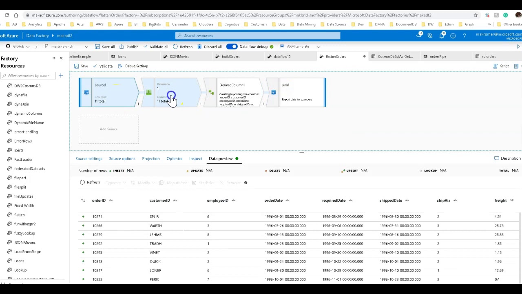The width and height of the screenshot is (522, 294).
Task: Click the plus after source1 node
Action: coord(138,104)
